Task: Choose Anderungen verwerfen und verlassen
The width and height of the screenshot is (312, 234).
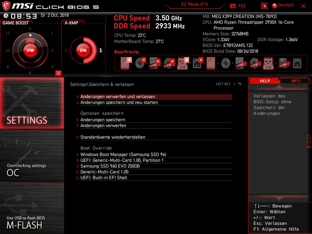Action: click(x=156, y=96)
